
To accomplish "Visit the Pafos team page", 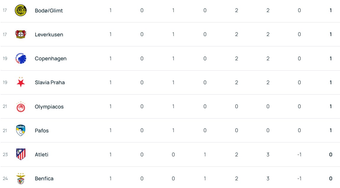I will (x=42, y=131).
